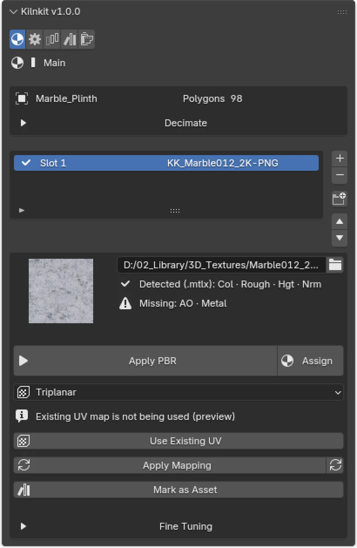
Task: Collapse the Kilnkit v1.0.0 panel header
Action: (13, 12)
